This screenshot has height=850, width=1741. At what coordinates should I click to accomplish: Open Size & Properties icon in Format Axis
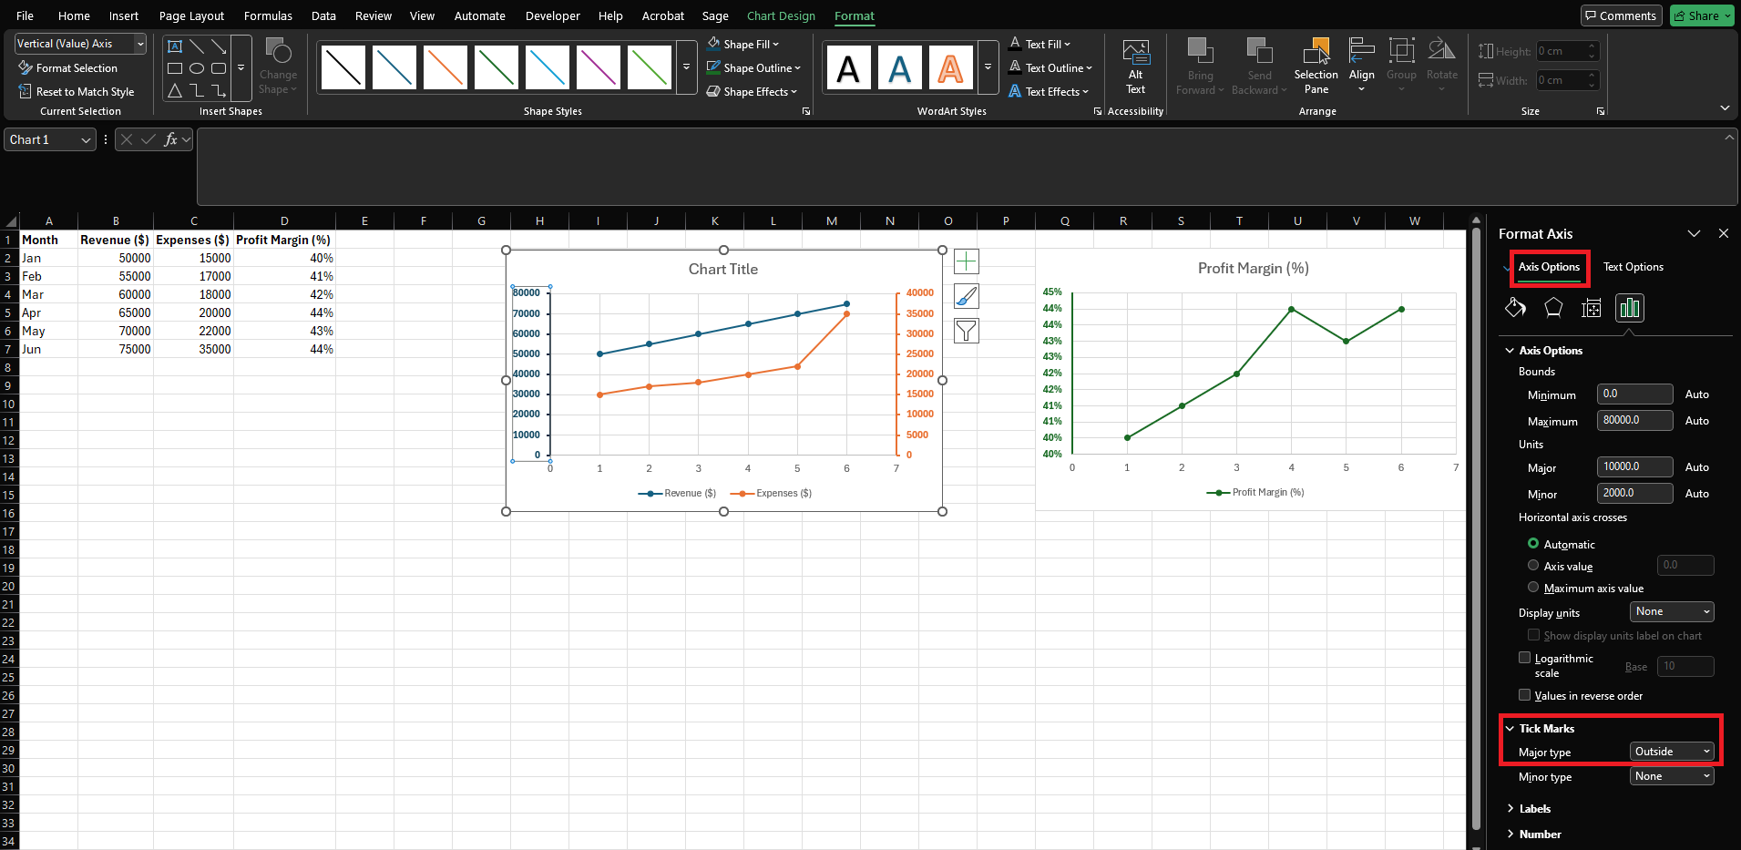pyautogui.click(x=1591, y=308)
